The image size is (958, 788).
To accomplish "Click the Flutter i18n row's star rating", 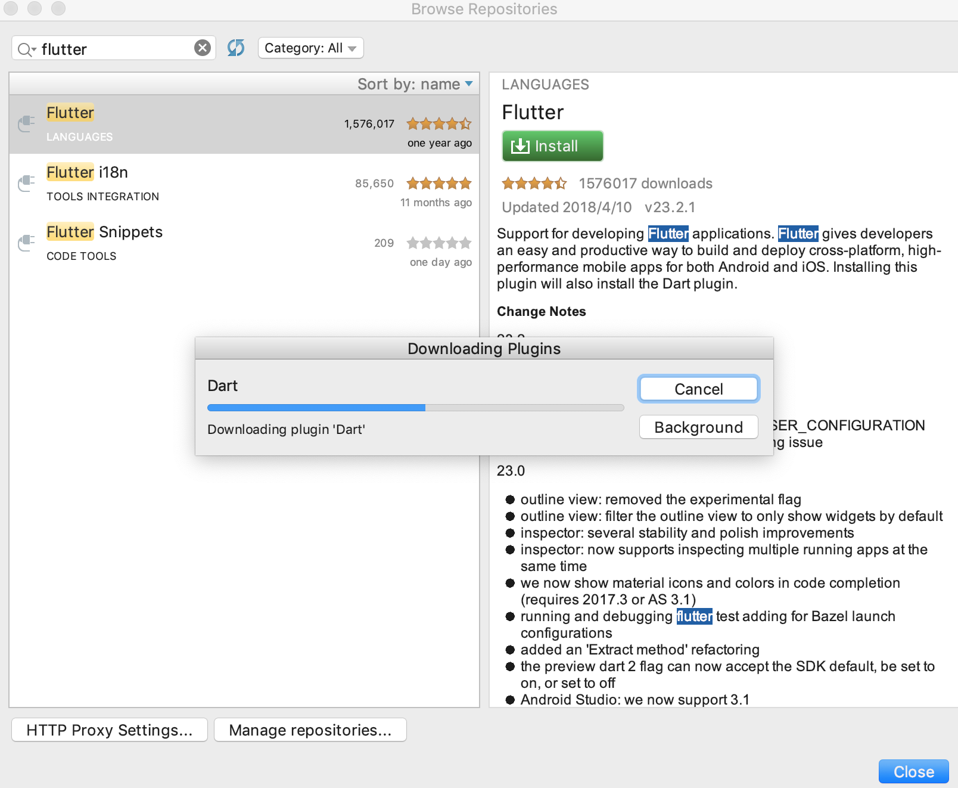I will (439, 184).
